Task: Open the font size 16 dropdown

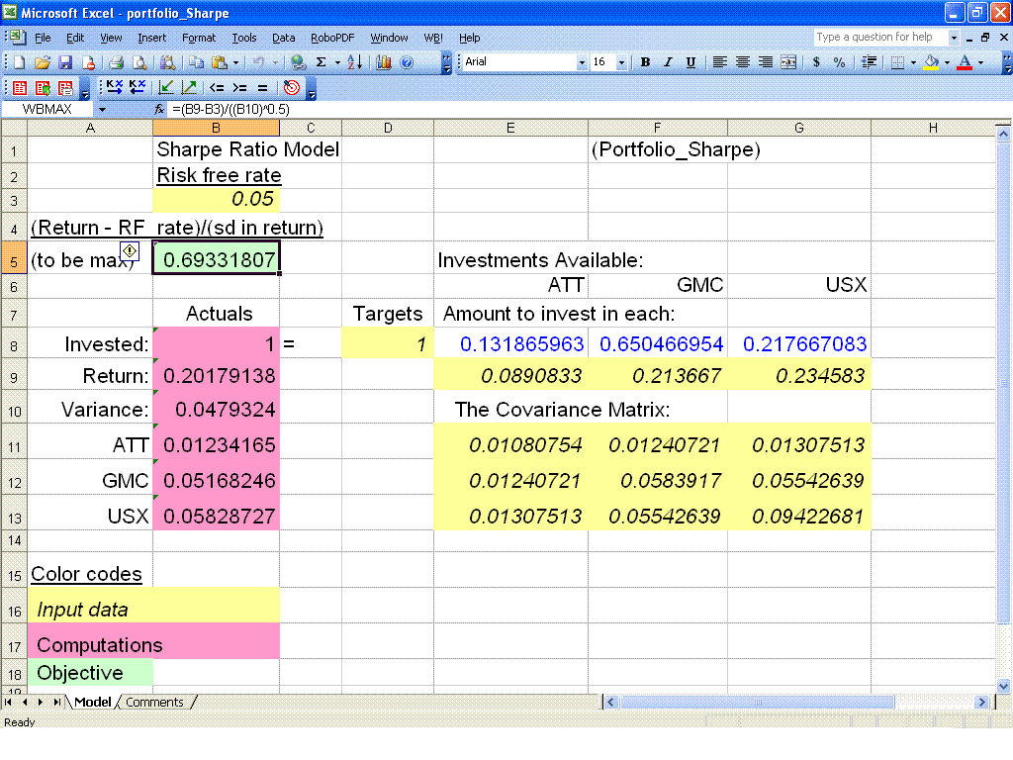Action: coord(621,62)
